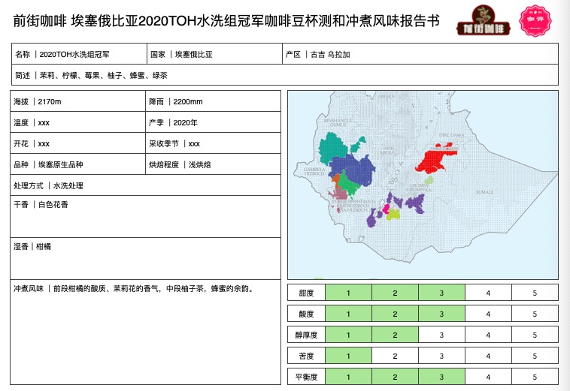570x391 pixels.
Task: Click the 冲煮风味 description text box
Action: click(145, 332)
